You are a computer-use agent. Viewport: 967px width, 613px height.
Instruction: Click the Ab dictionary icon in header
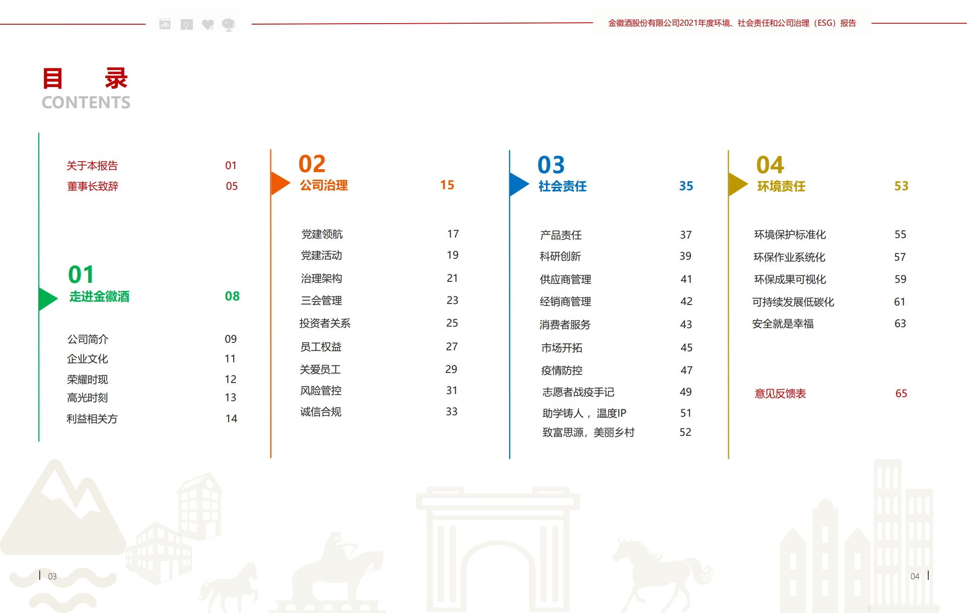point(165,24)
